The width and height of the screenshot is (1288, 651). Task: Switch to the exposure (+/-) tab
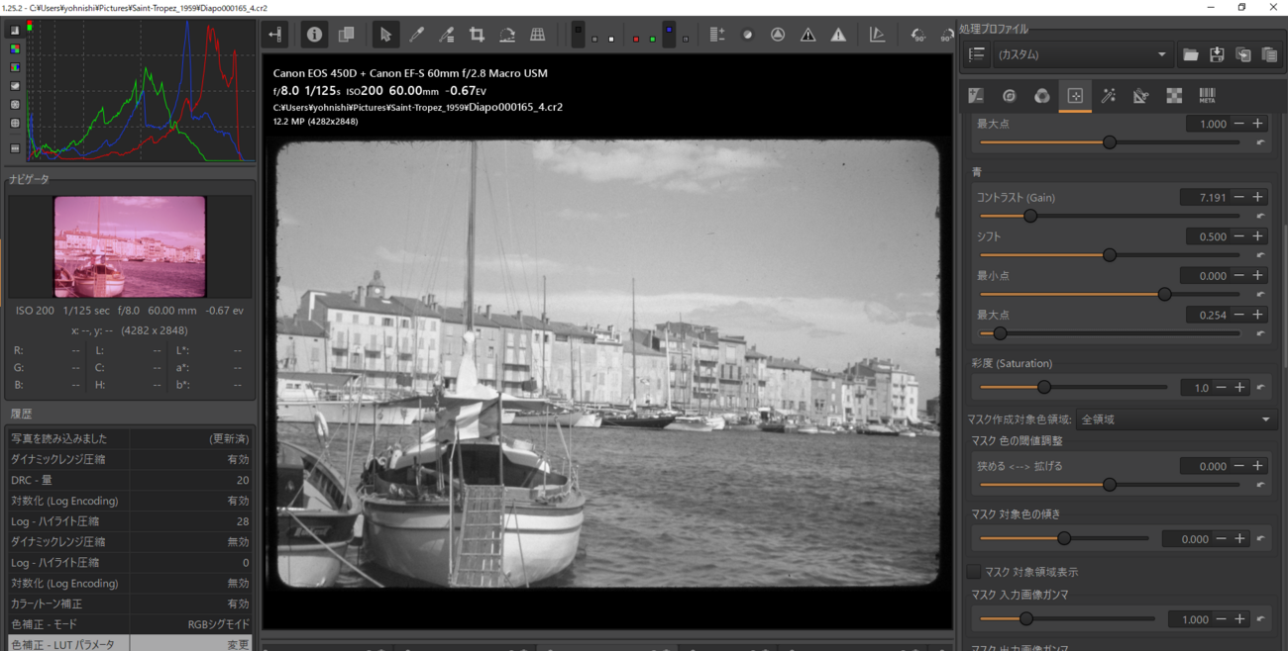coord(976,96)
